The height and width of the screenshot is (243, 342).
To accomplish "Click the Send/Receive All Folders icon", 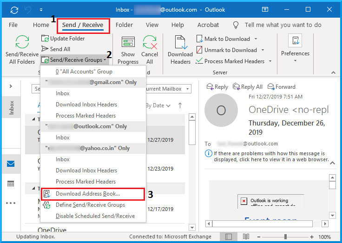I will [22, 42].
